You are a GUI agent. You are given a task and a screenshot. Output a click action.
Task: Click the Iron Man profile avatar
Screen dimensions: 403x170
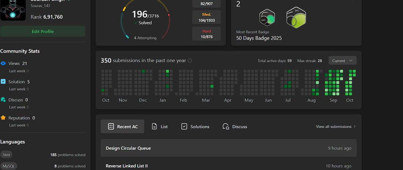13,10
